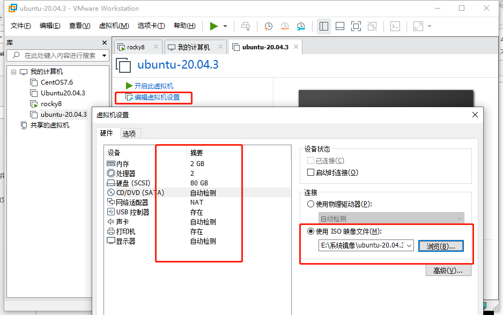
Task: Select the 使用物理驱动器(P) radio button
Action: [x=310, y=204]
